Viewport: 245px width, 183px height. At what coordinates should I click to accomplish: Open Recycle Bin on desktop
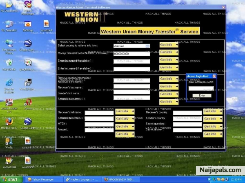coord(9,65)
